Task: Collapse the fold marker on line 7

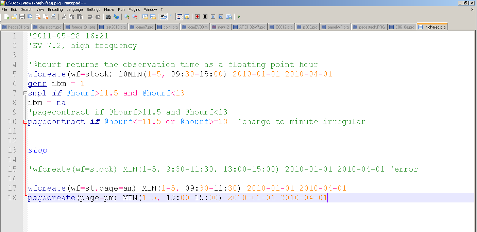Action: pos(25,93)
